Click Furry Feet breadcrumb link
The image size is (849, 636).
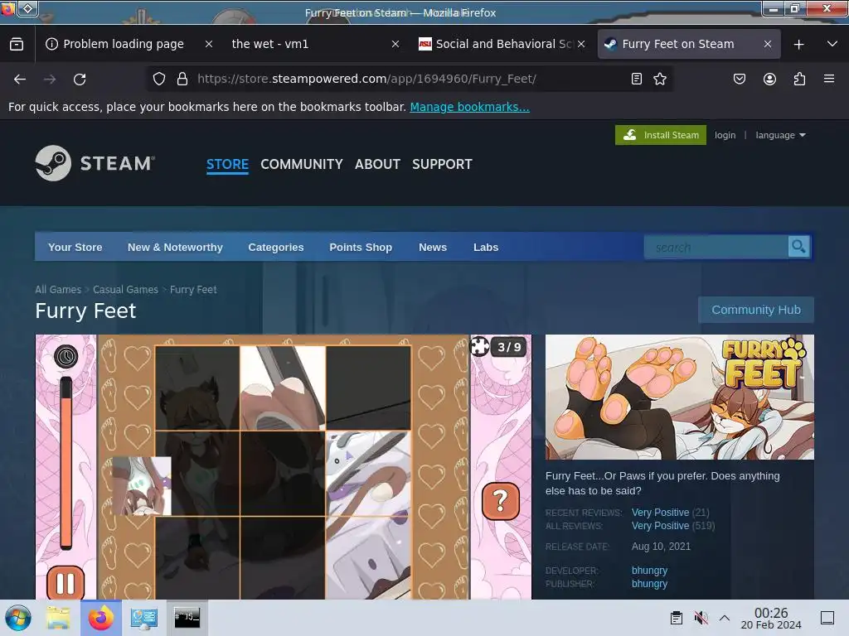[193, 289]
